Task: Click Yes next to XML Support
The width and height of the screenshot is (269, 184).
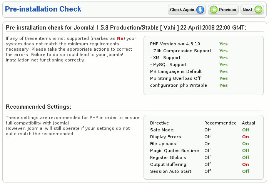Action: pyautogui.click(x=223, y=58)
